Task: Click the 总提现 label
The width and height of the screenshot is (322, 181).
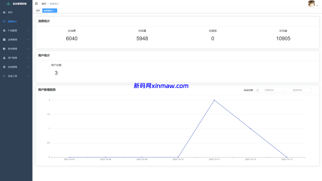Action: 213,31
